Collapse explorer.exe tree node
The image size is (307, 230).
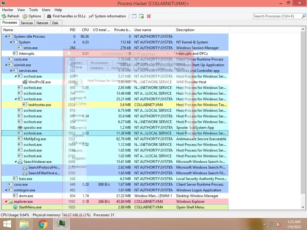click(x=6, y=202)
